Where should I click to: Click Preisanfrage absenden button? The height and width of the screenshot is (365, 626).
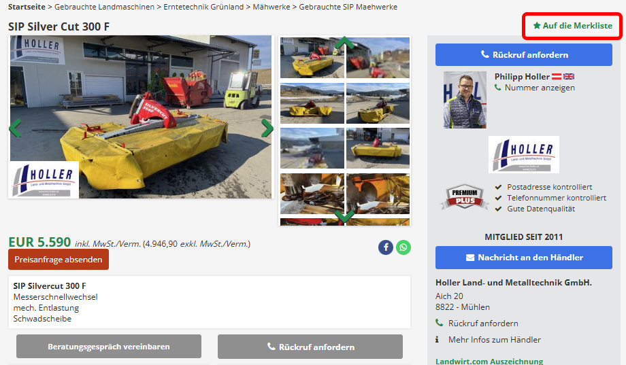click(x=59, y=259)
